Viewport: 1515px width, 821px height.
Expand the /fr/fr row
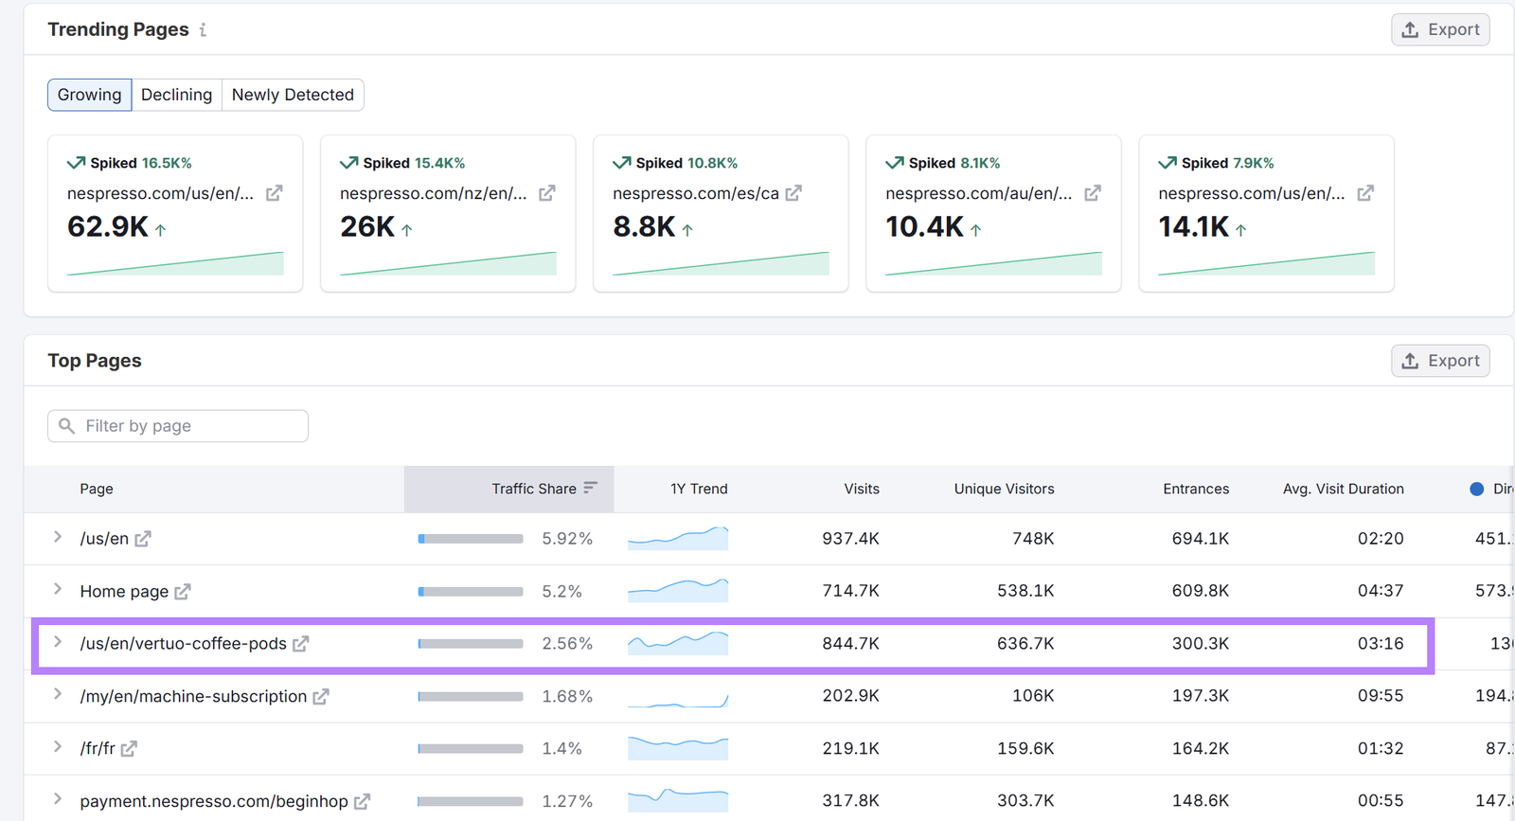click(58, 747)
